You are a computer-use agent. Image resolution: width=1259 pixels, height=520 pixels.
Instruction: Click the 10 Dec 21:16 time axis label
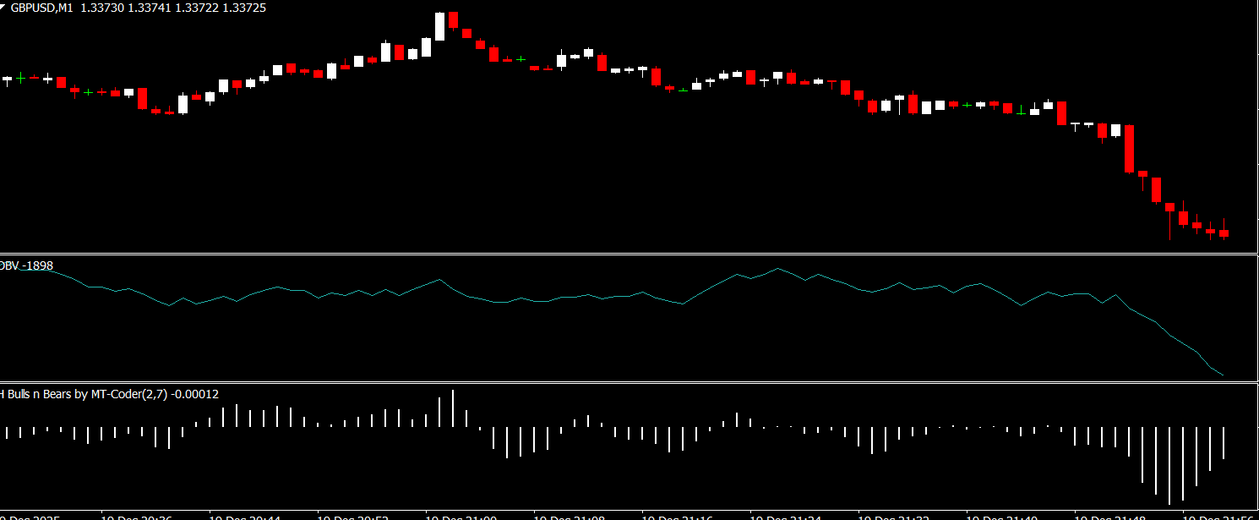coord(678,515)
